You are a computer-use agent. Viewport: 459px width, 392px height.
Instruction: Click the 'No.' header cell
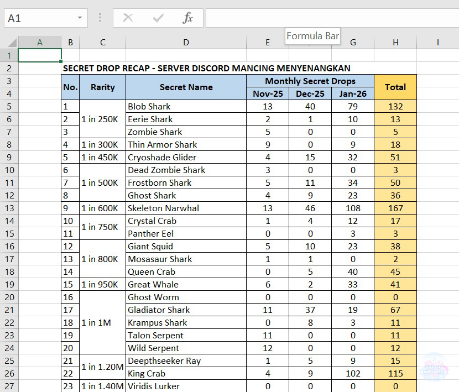pos(70,87)
